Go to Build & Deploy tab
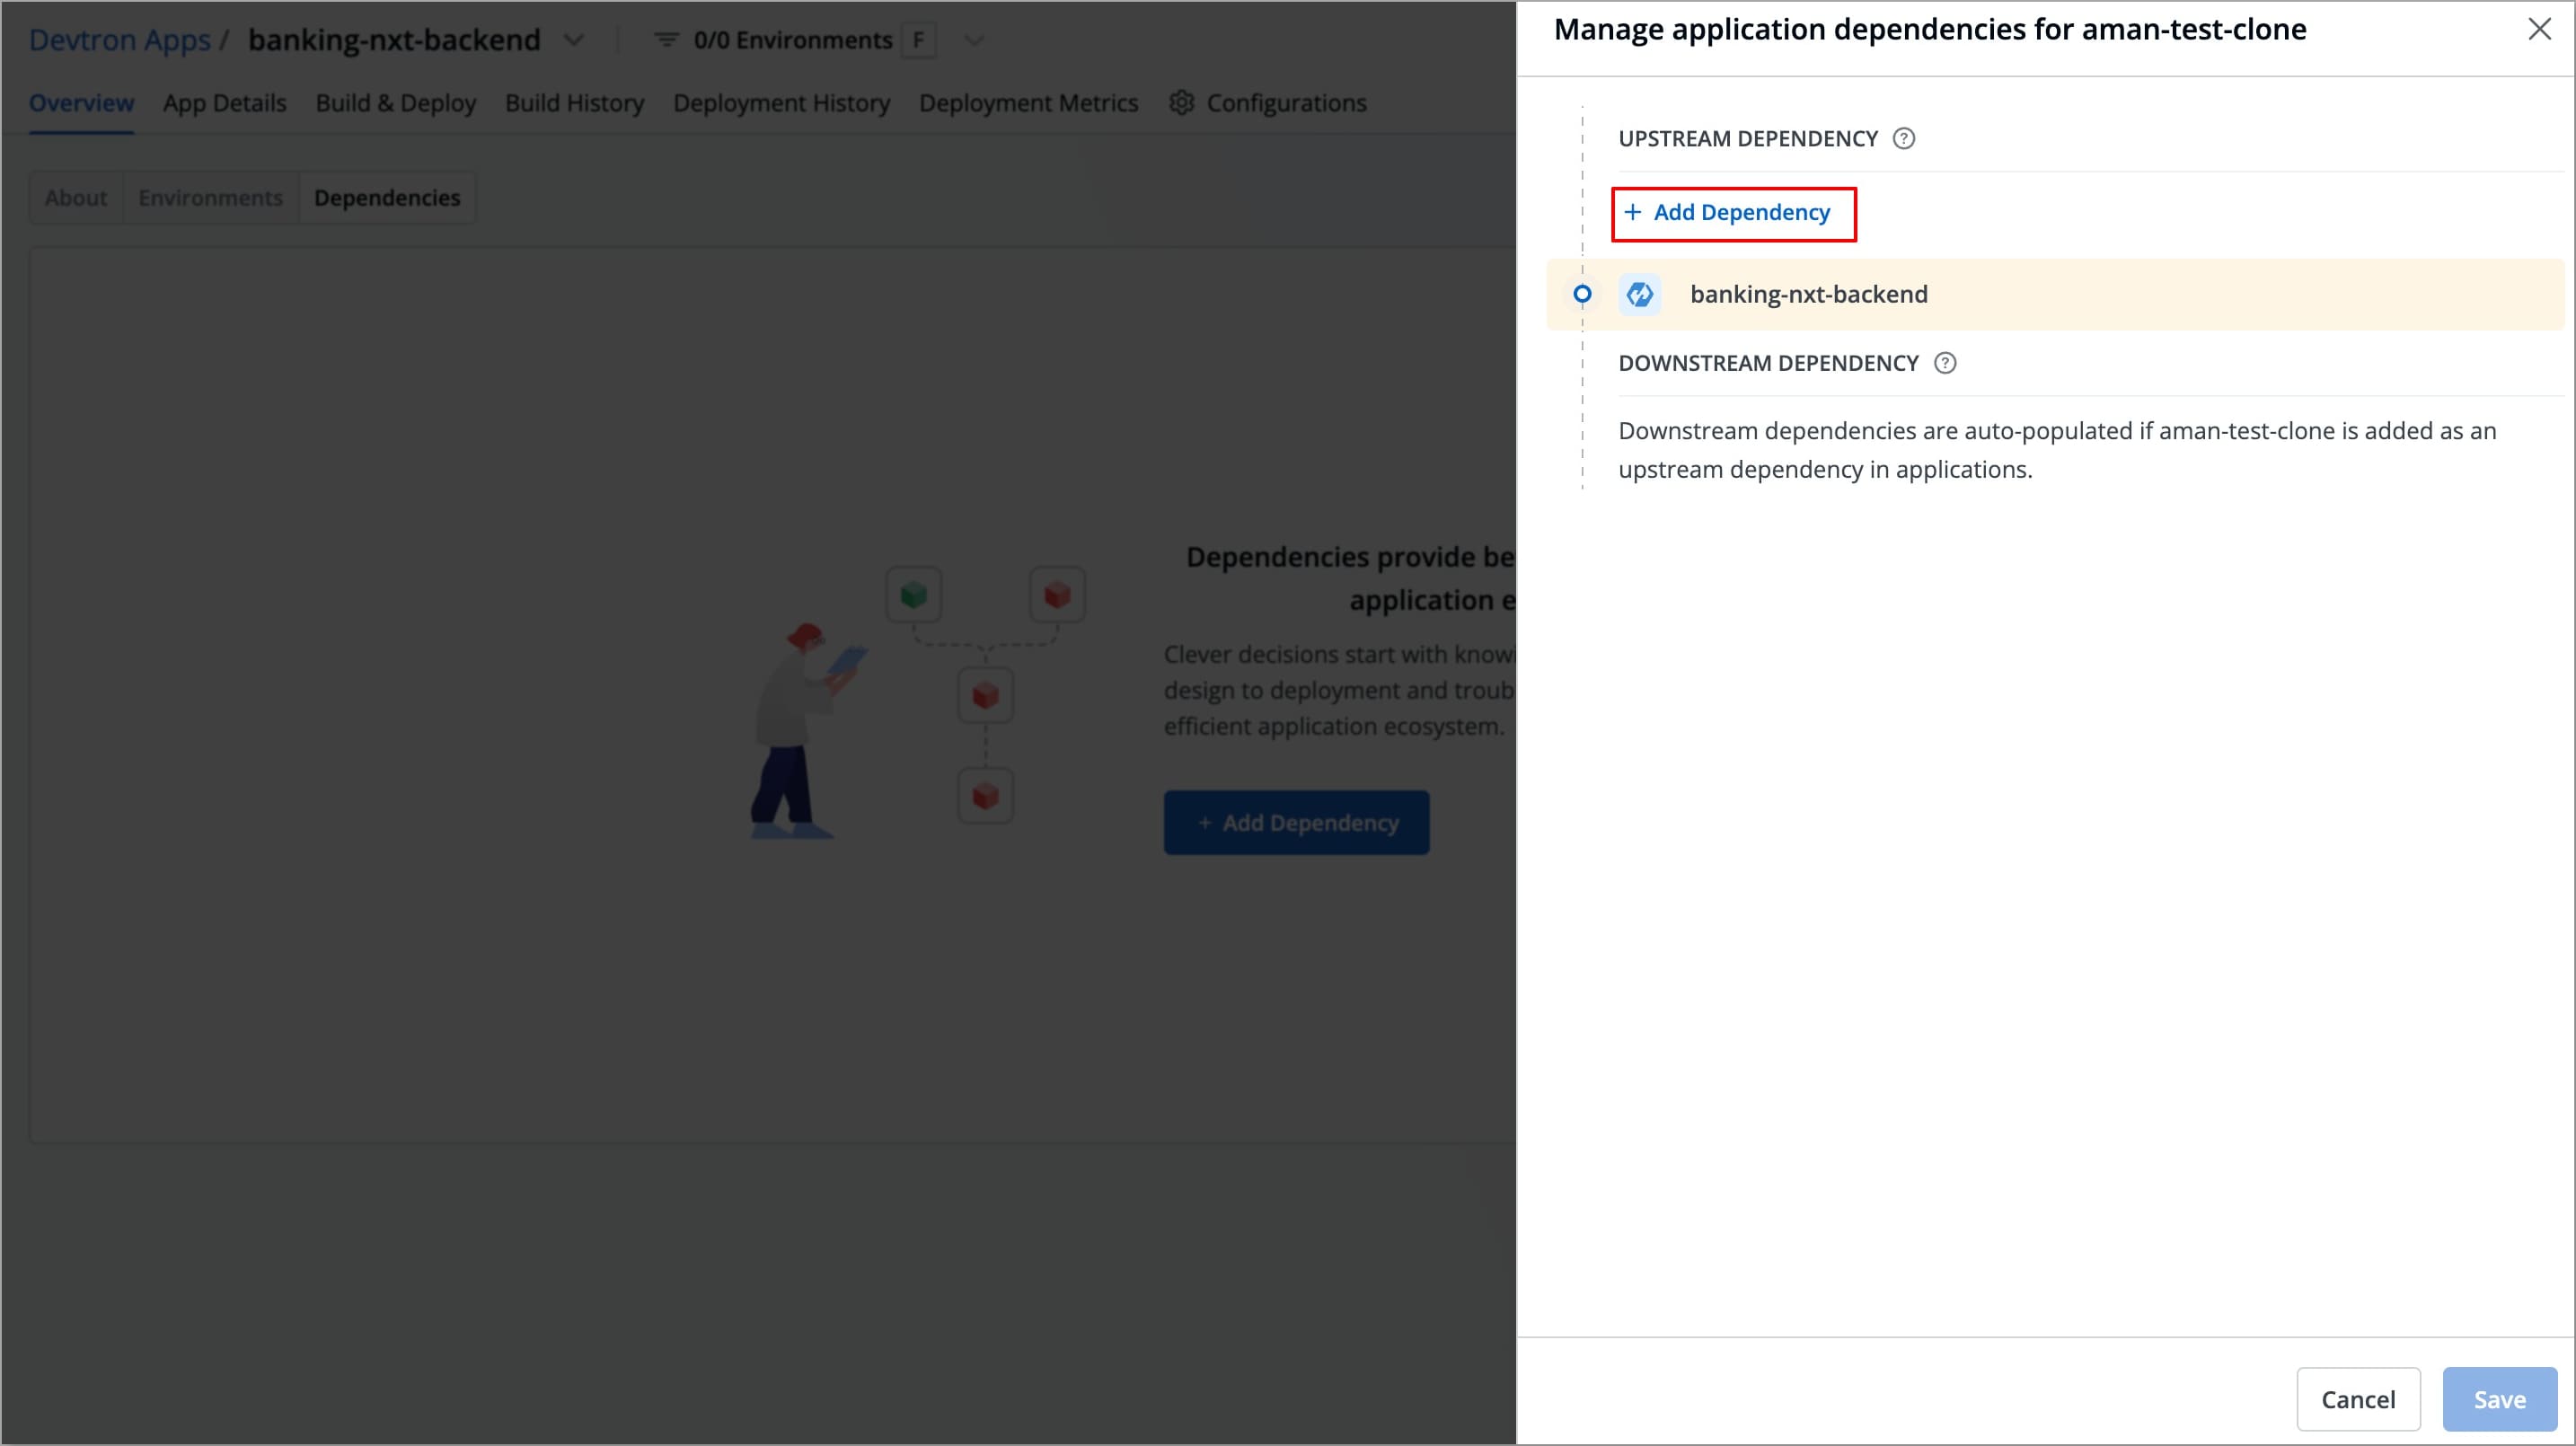This screenshot has height=1446, width=2576. pos(396,103)
